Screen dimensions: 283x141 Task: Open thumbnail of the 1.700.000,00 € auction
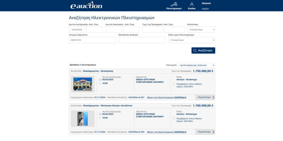point(83,119)
